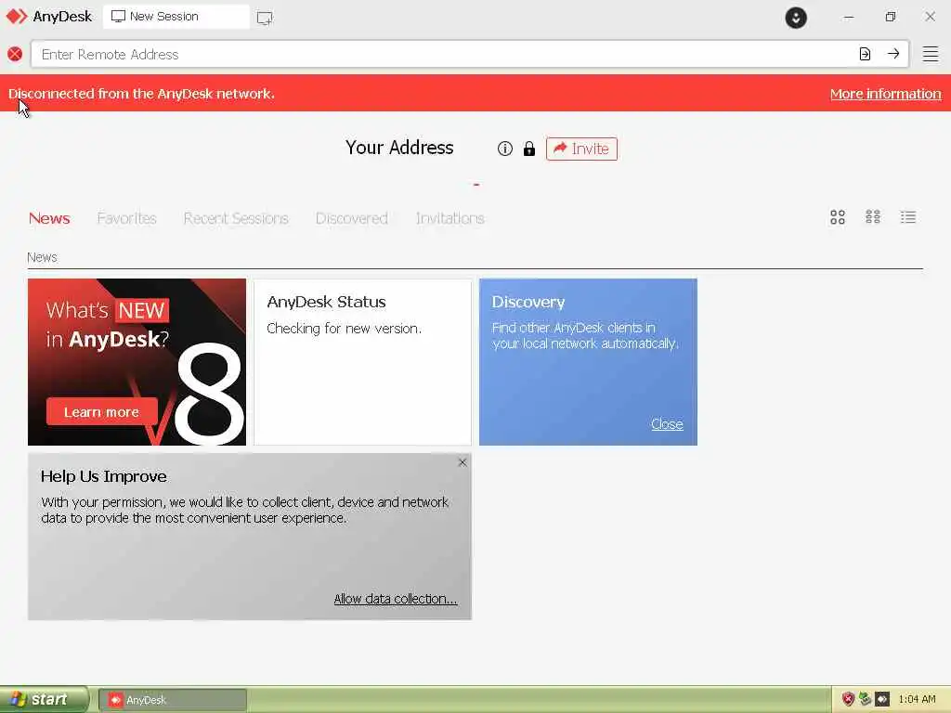Click the info icon beside Your Address
951x713 pixels.
point(504,149)
